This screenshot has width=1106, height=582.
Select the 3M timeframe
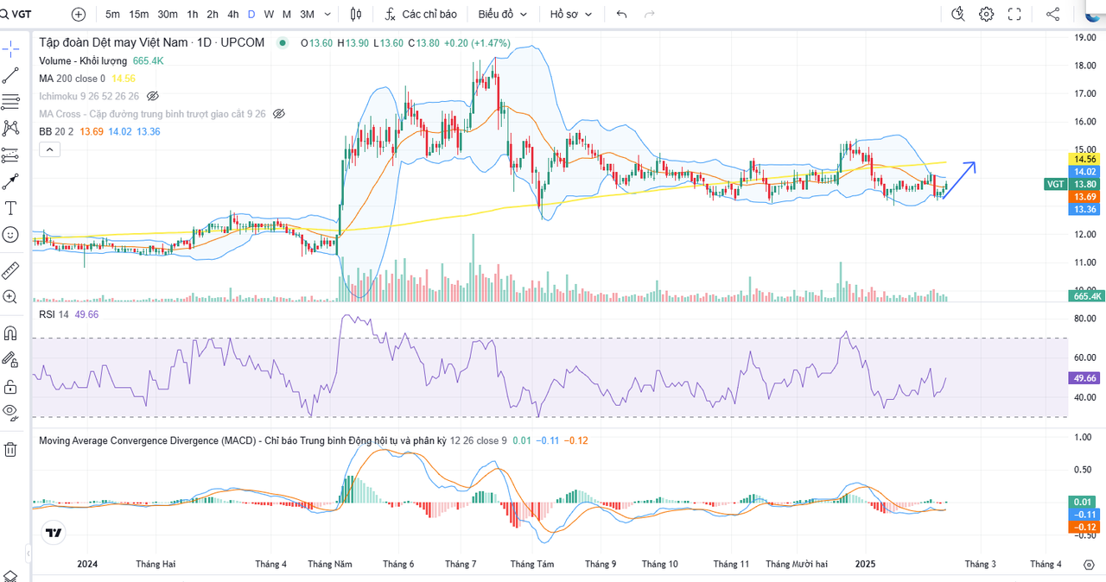click(307, 14)
